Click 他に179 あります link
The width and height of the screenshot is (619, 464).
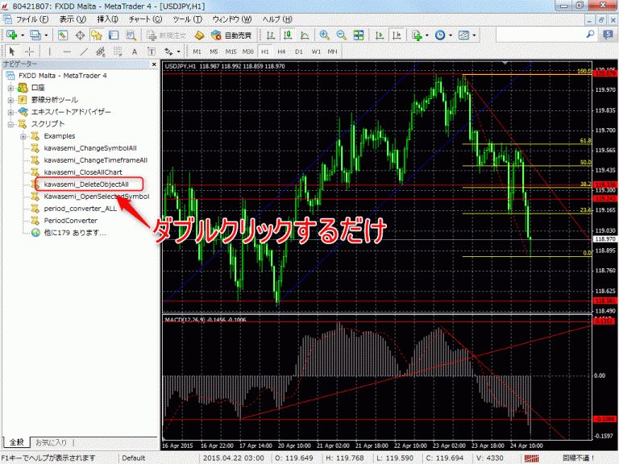point(75,233)
